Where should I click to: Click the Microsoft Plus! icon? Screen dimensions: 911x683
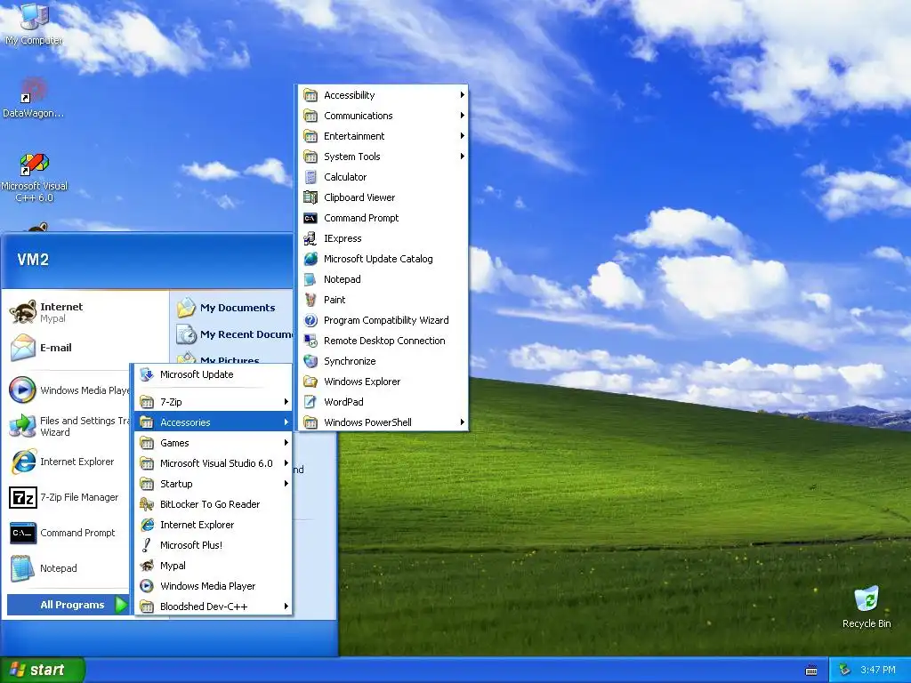147,545
